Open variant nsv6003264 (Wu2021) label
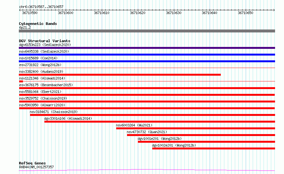This screenshot has width=284, height=174. tap(134, 125)
